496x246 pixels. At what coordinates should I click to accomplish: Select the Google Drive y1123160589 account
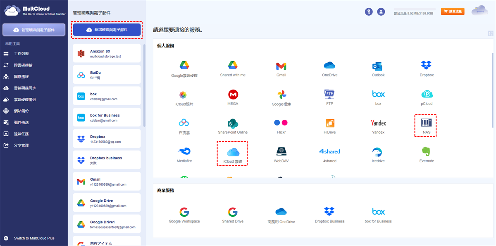[x=107, y=203]
